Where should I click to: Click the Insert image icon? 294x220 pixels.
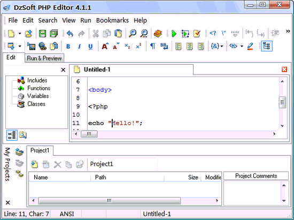pos(31,46)
